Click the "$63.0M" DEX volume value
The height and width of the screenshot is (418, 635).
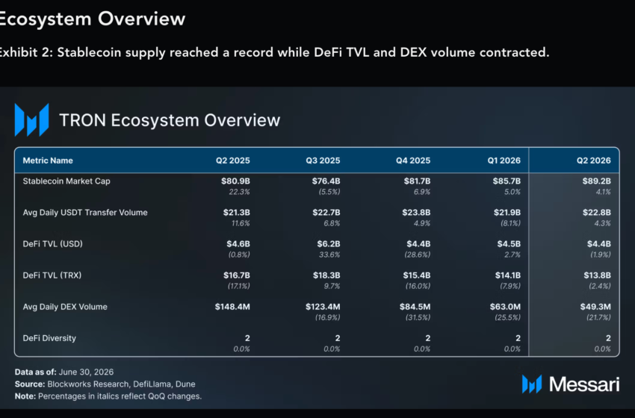[x=506, y=307]
